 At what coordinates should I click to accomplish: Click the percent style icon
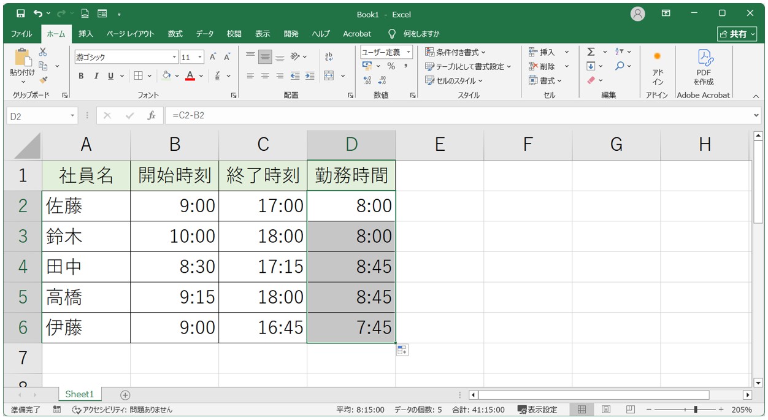[x=391, y=66]
